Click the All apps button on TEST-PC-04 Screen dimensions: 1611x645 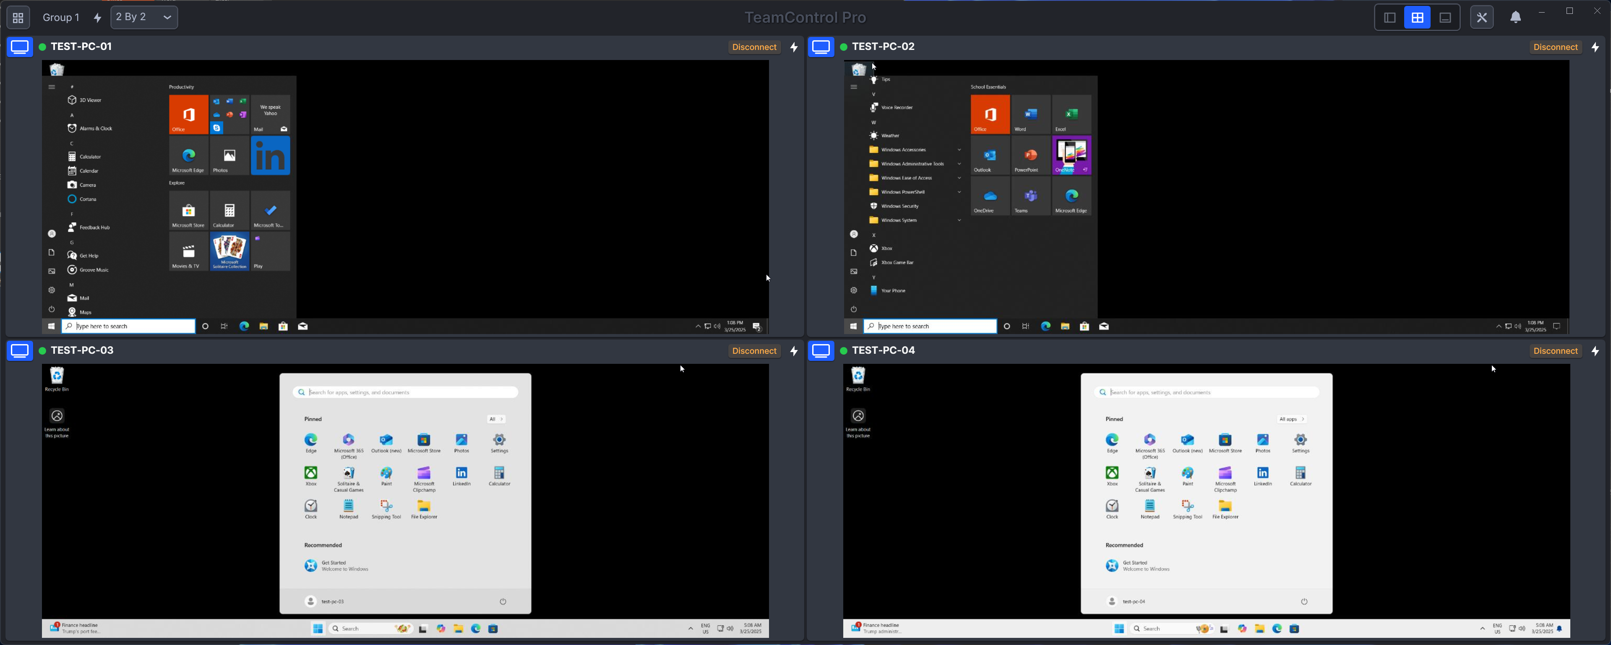(1291, 419)
